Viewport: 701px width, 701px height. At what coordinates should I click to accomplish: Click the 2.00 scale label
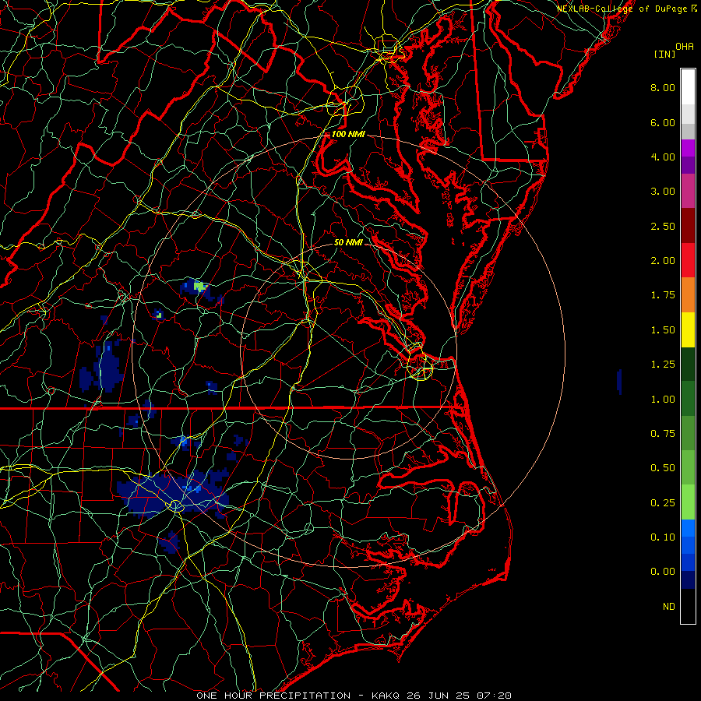coord(663,261)
